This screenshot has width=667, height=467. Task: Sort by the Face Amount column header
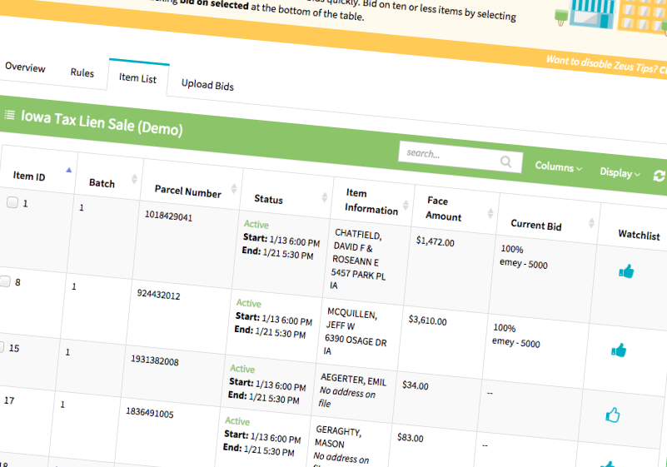coord(443,208)
